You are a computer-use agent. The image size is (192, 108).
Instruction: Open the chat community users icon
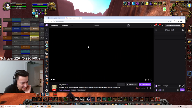click(x=183, y=30)
